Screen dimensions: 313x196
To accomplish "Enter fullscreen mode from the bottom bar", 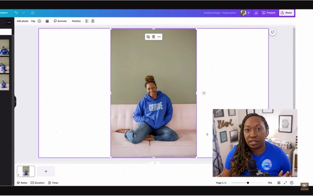I will pyautogui.click(x=285, y=183).
